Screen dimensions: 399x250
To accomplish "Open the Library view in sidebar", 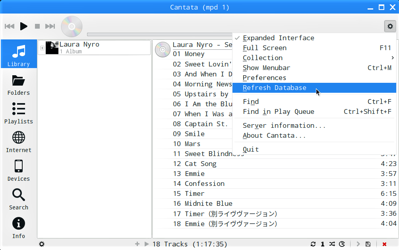I will [19, 54].
